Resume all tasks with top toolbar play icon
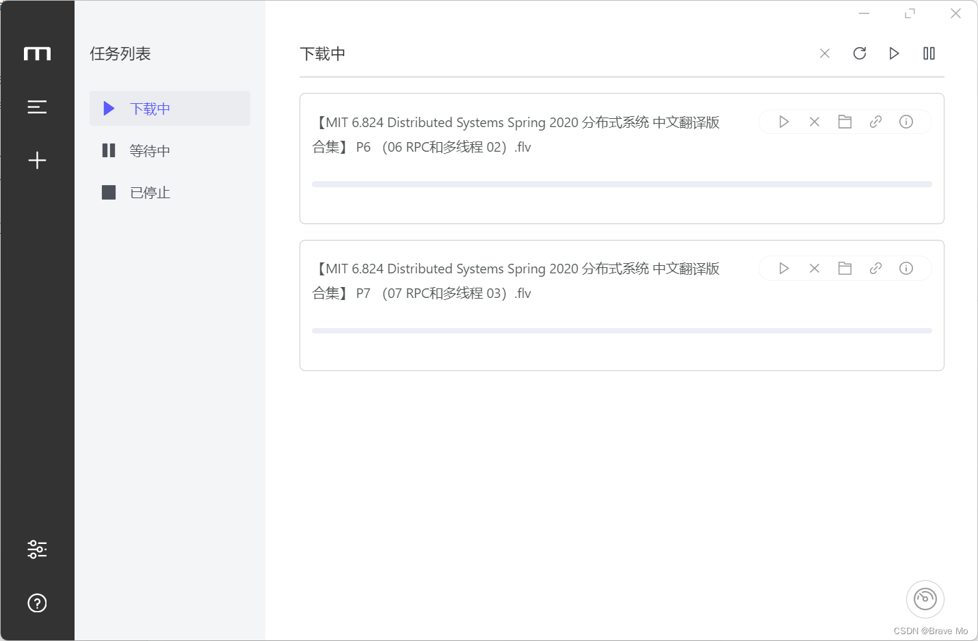The image size is (978, 641). [x=894, y=53]
